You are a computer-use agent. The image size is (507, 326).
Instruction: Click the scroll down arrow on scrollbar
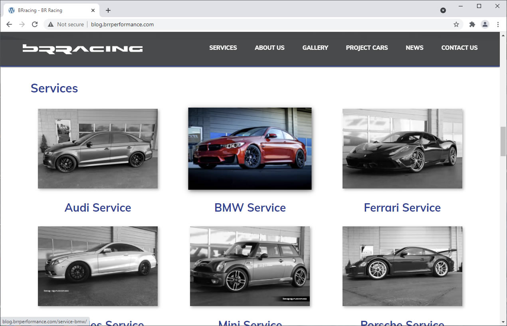(x=503, y=322)
